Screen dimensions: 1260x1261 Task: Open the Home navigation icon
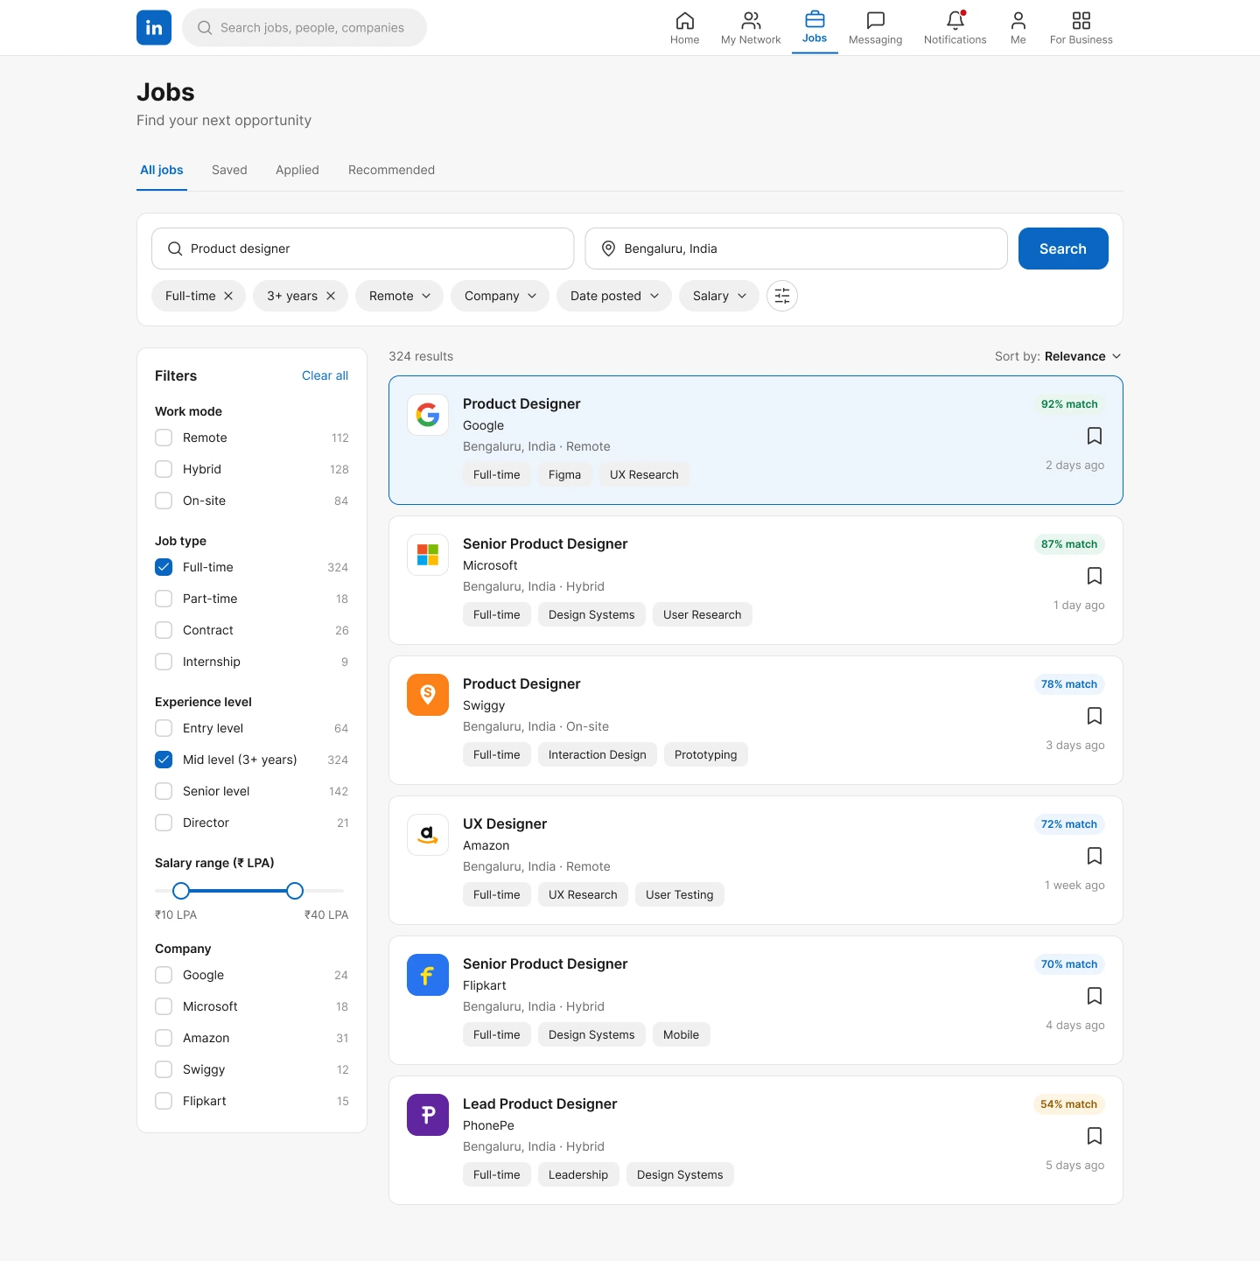685,20
